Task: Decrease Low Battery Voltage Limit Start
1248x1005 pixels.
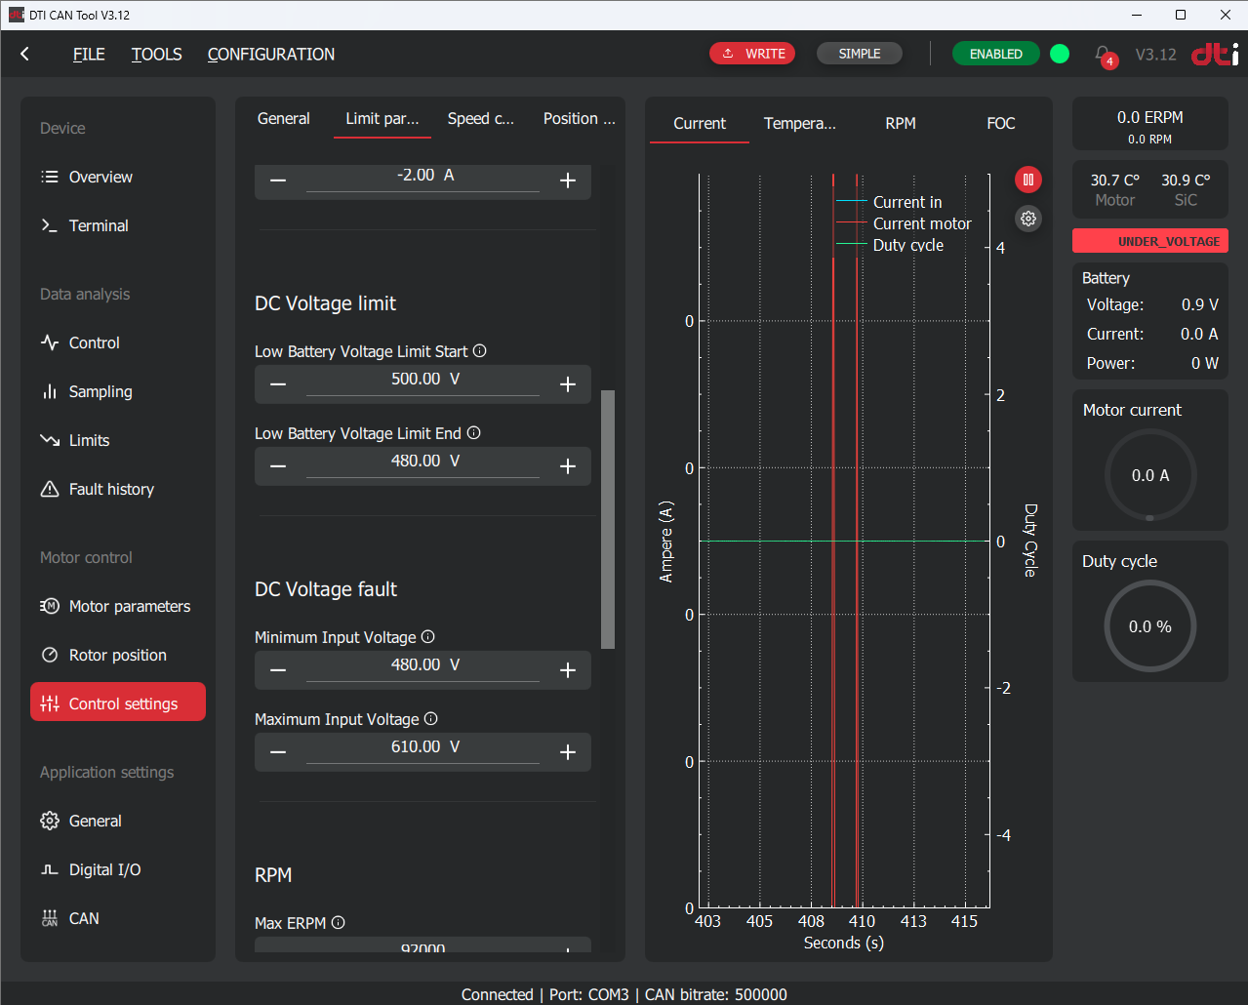Action: [278, 384]
